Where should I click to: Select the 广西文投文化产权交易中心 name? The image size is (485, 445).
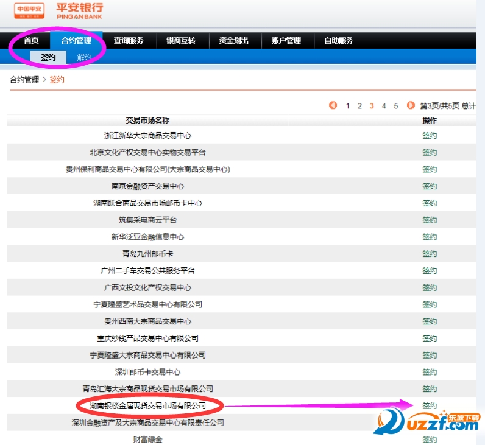(147, 287)
